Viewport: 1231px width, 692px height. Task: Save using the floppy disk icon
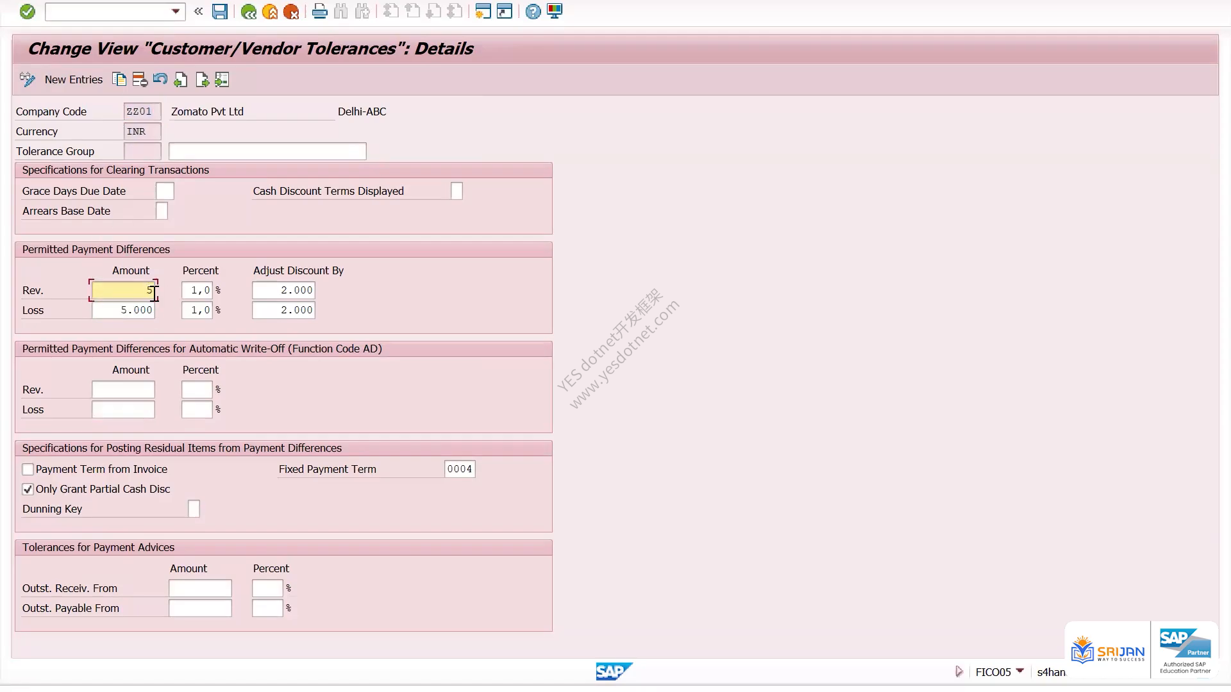220,12
